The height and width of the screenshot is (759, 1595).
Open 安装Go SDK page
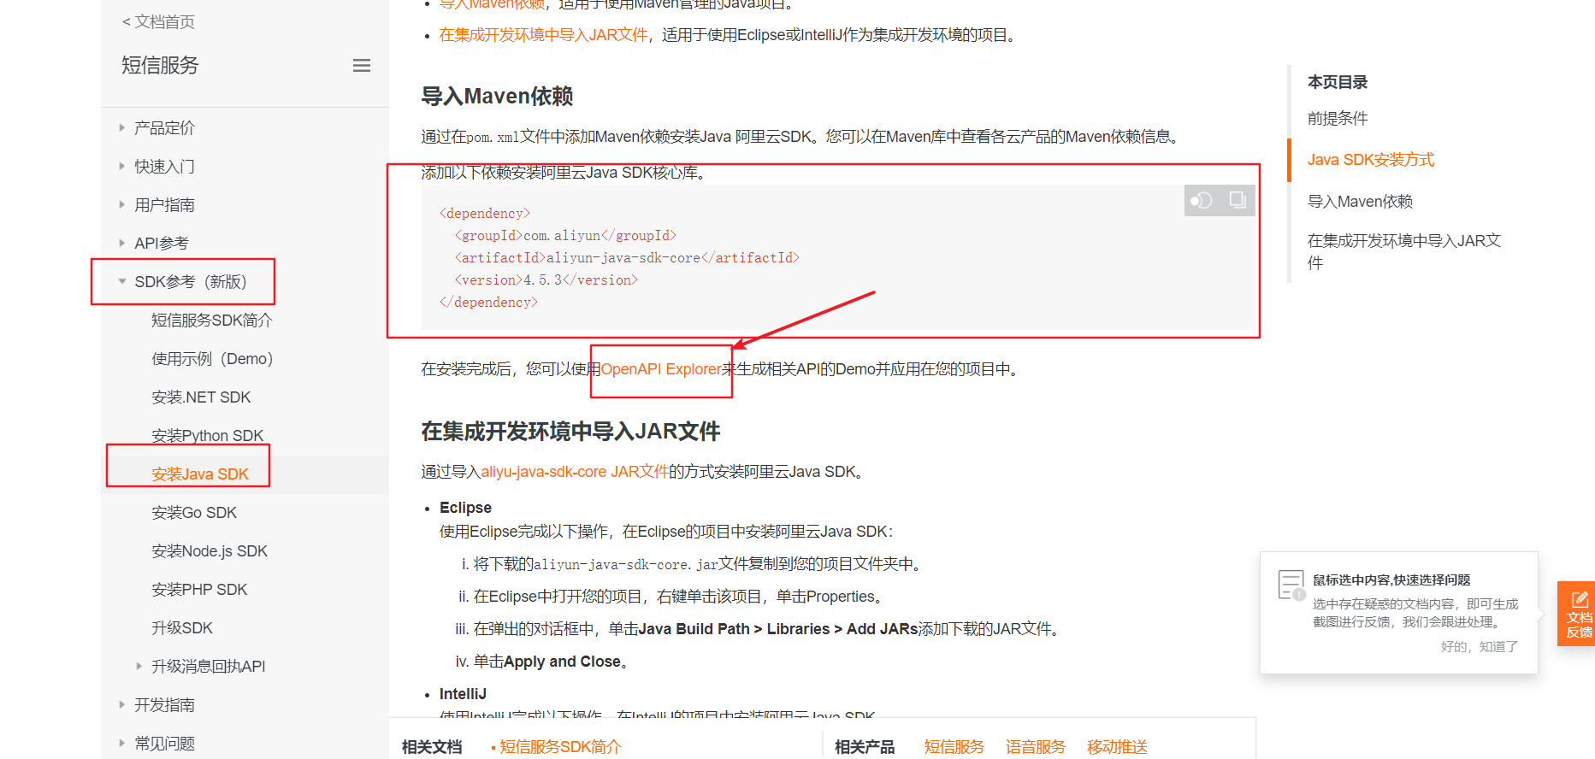[194, 513]
